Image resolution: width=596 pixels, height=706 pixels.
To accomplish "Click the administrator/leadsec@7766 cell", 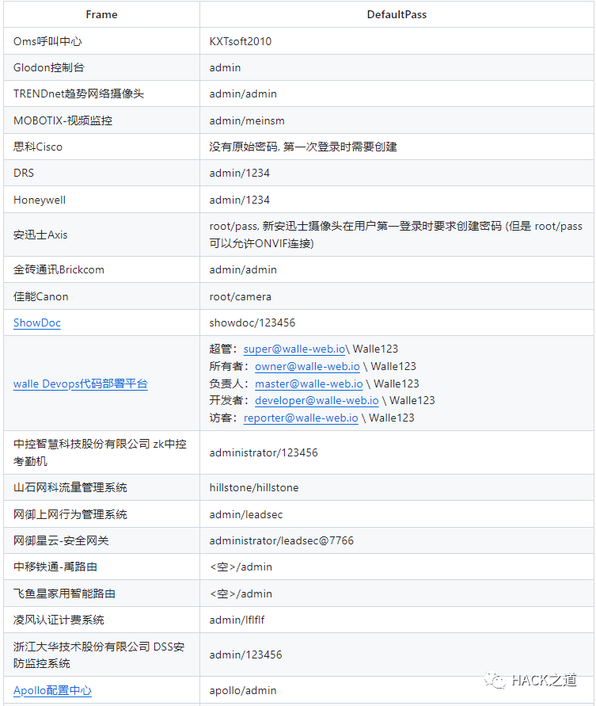I will coord(397,540).
